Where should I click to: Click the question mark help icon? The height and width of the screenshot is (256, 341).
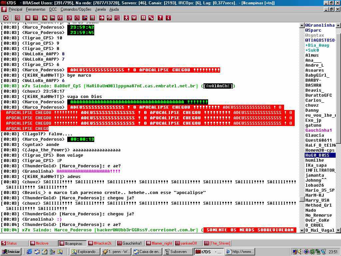point(160,18)
